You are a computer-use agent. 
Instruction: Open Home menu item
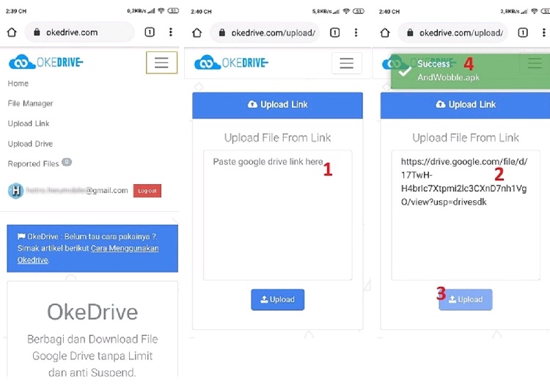pos(18,84)
